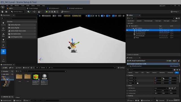Toggle the Scale lock icon
Viewport: 181px width, 102px height.
coord(138,83)
